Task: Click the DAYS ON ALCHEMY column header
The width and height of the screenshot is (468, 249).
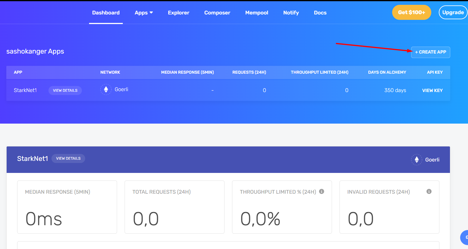Action: tap(387, 72)
